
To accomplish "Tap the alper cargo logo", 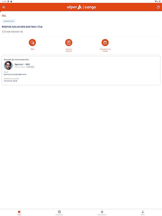I will click(x=82, y=7).
